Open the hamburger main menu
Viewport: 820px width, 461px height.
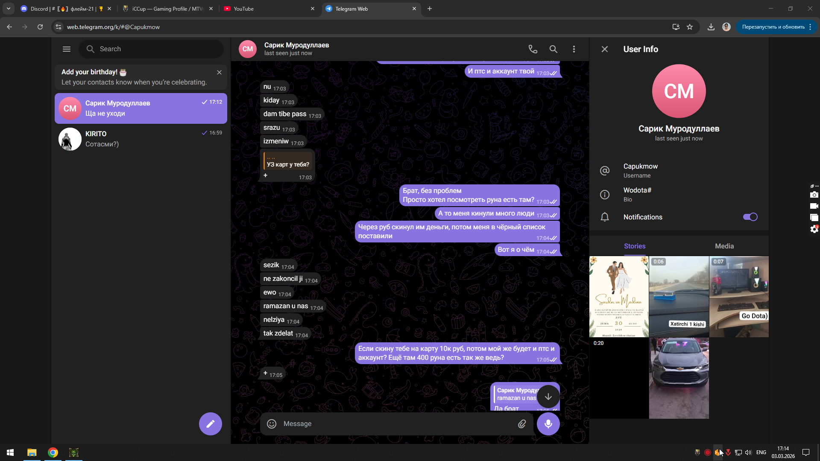[67, 49]
